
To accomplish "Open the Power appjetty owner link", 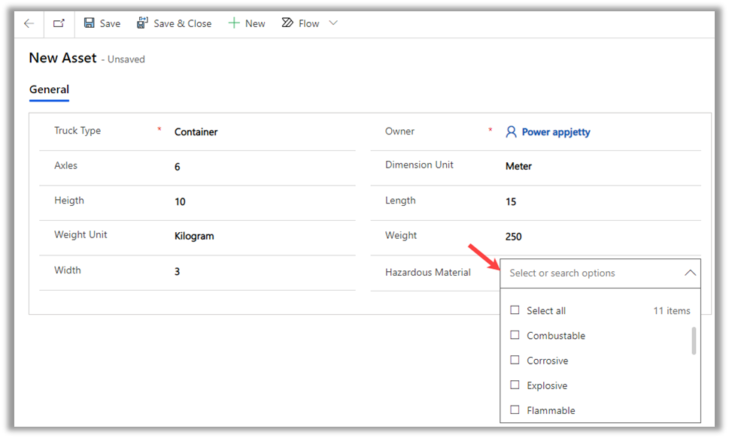I will tap(556, 132).
